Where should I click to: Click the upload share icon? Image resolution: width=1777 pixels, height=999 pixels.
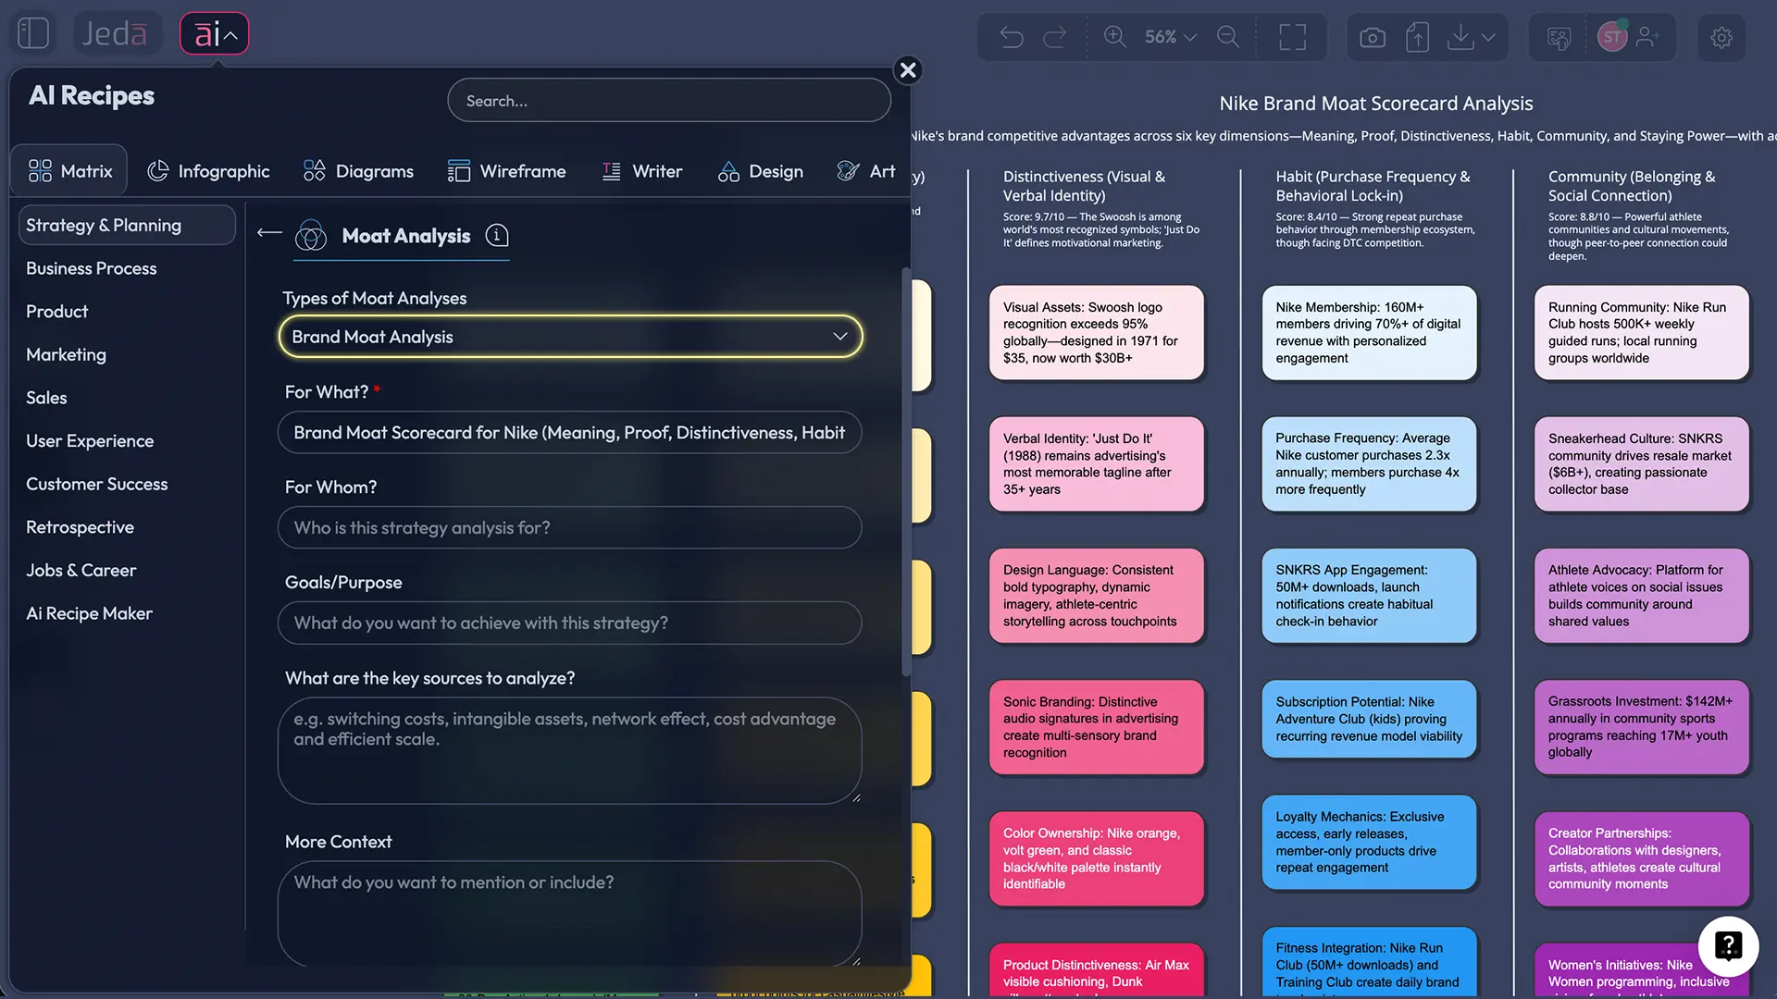tap(1417, 37)
